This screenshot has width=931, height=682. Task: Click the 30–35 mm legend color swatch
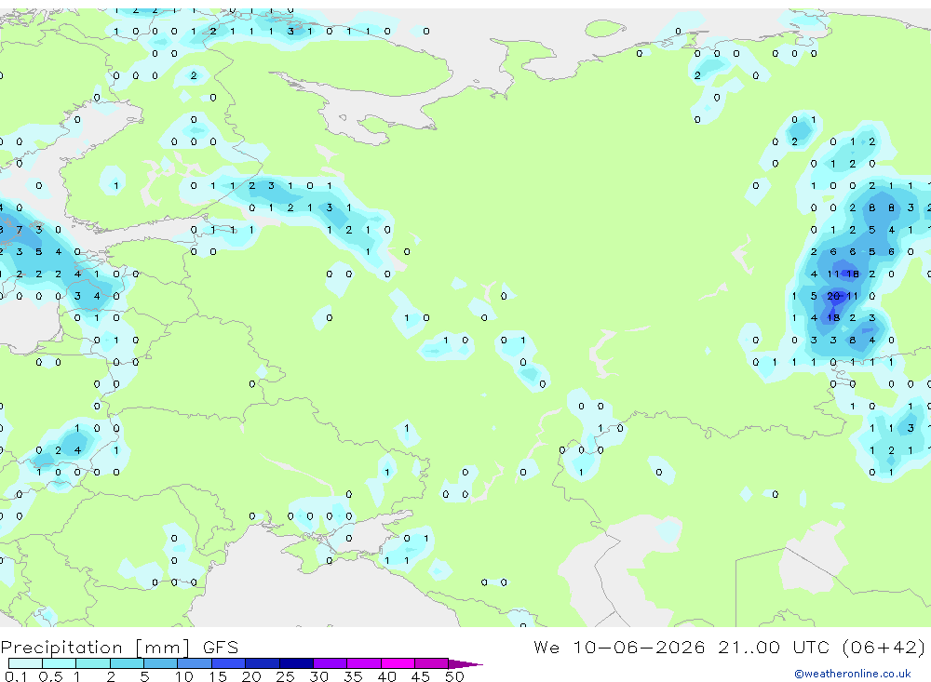pyautogui.click(x=330, y=663)
